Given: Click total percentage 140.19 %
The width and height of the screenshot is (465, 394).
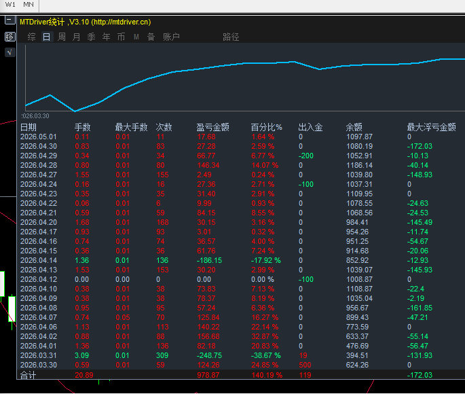Looking at the screenshot, I should 267,375.
